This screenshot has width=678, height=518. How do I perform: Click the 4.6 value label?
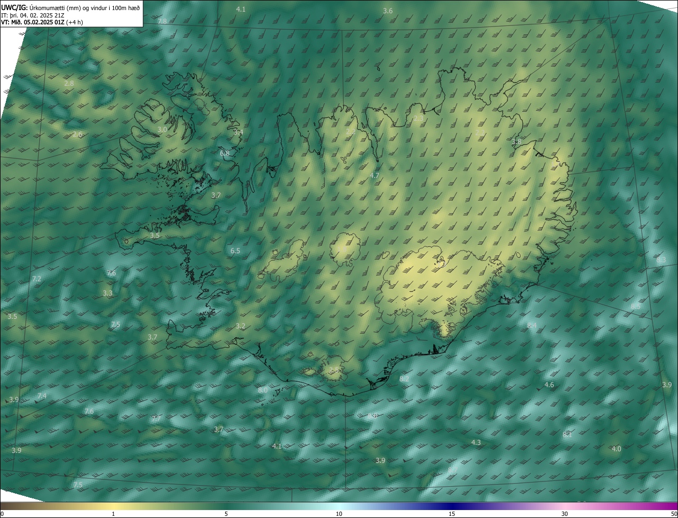tap(549, 385)
